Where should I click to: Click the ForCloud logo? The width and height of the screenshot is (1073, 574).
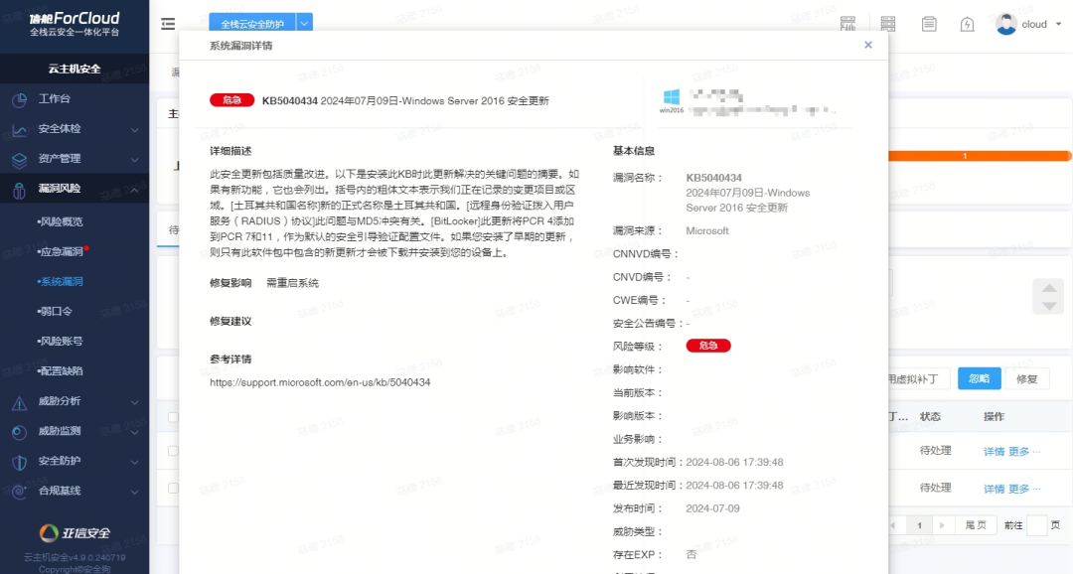pos(75,23)
